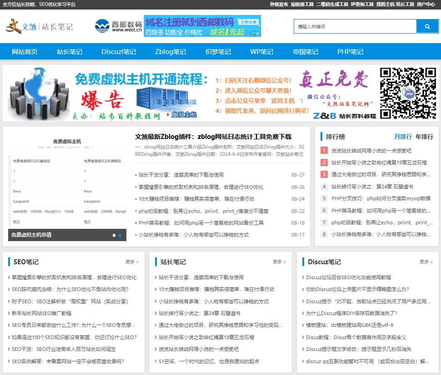The width and height of the screenshot is (441, 375).
Task: Select WP笔记 in the navigation bar
Action: pos(261,52)
